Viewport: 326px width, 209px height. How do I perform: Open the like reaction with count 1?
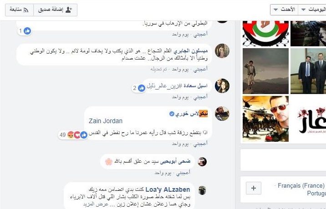pyautogui.click(x=25, y=31)
